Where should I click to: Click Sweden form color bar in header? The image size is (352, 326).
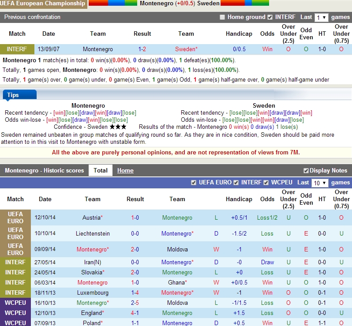245,3
